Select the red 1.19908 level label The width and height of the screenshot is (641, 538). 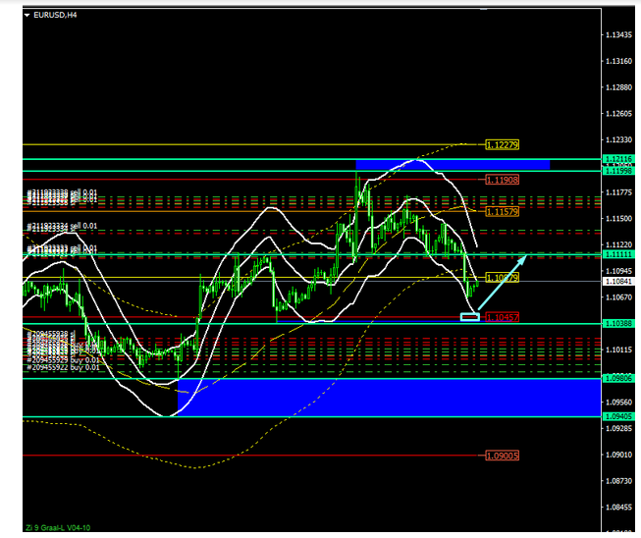[502, 180]
